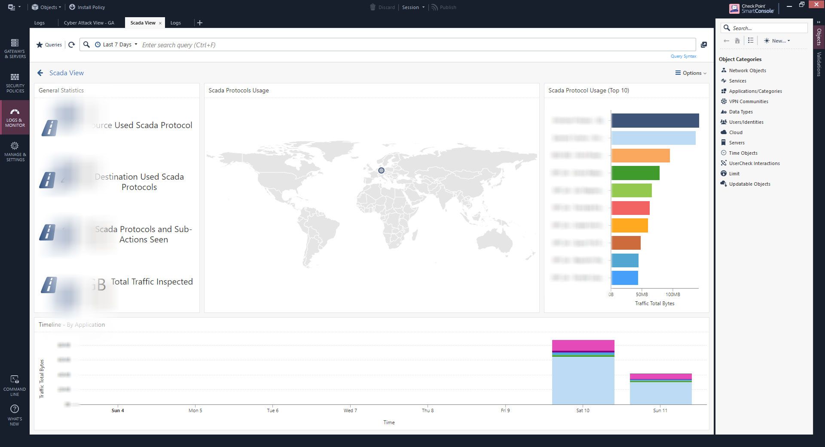Image resolution: width=825 pixels, height=447 pixels.
Task: Switch to the last Logs tab
Action: [x=175, y=23]
